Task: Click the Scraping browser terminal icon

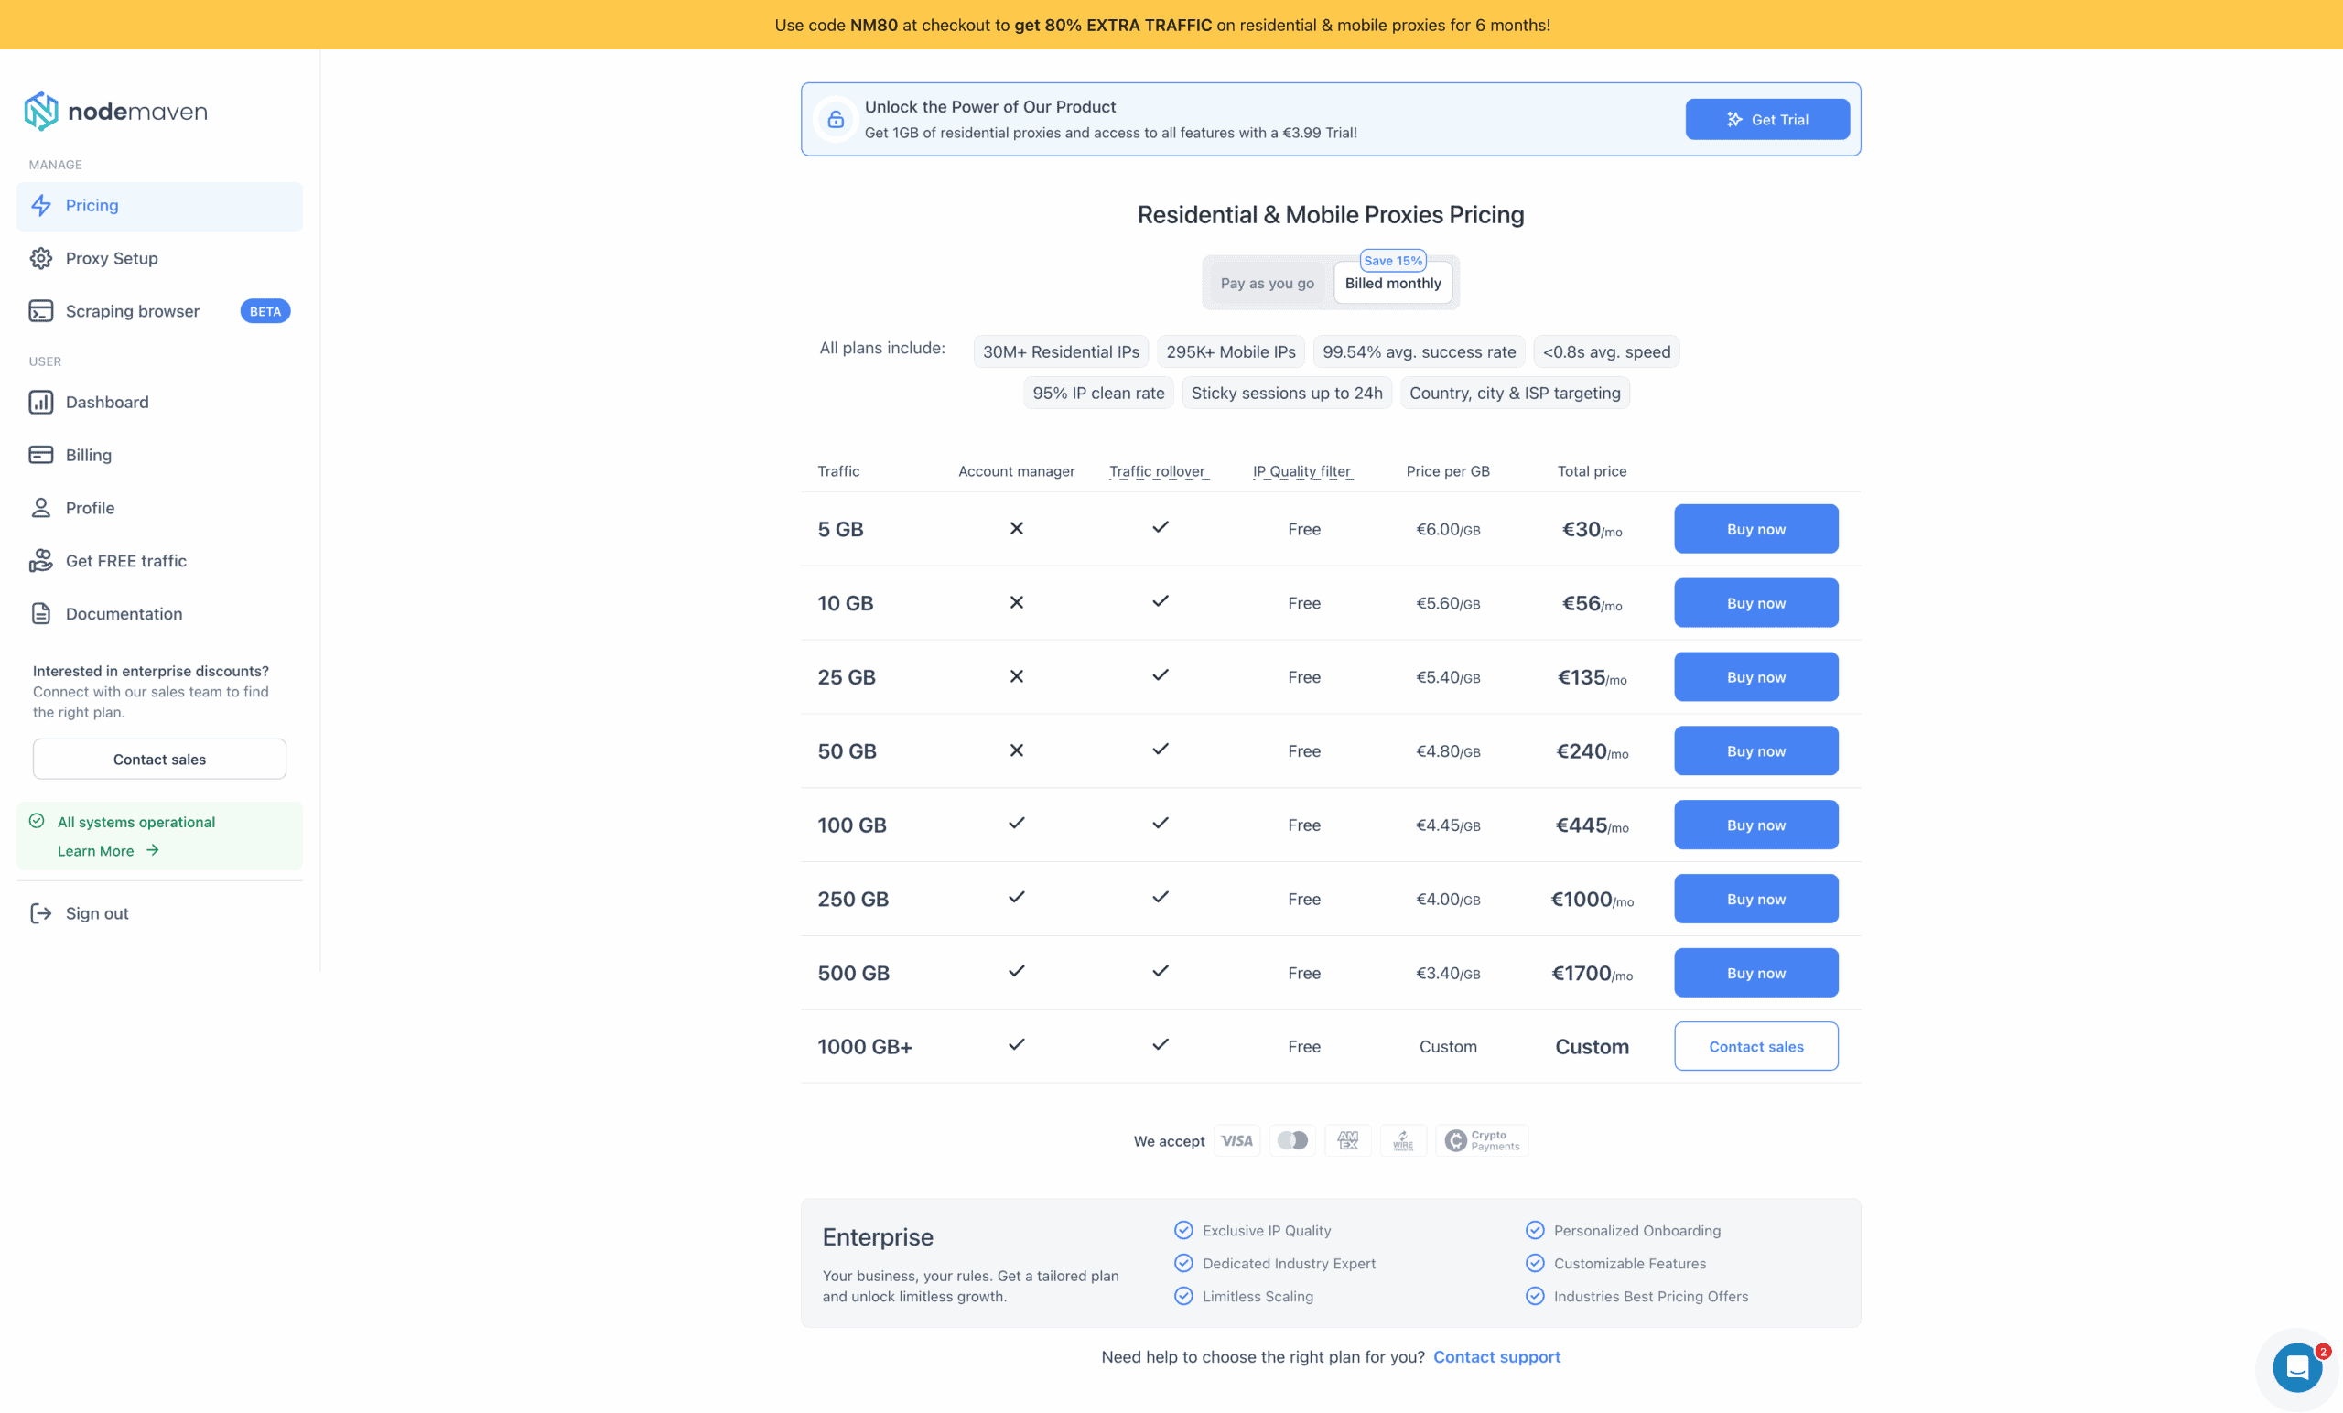Action: 41,311
